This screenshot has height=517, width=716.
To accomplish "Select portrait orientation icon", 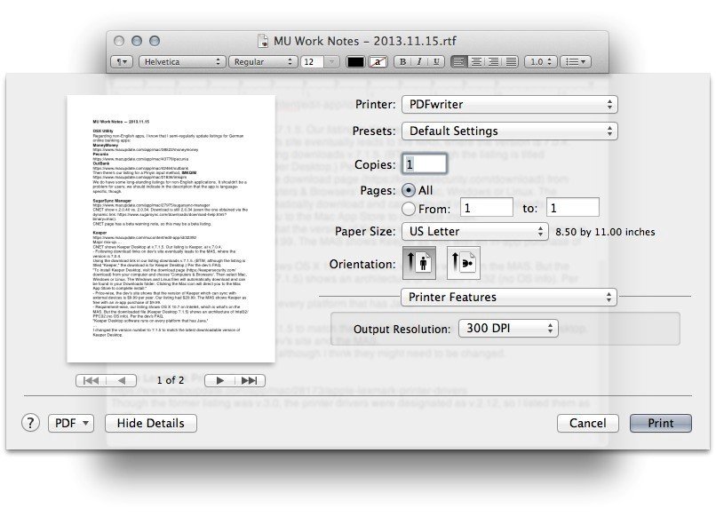I will (x=418, y=263).
